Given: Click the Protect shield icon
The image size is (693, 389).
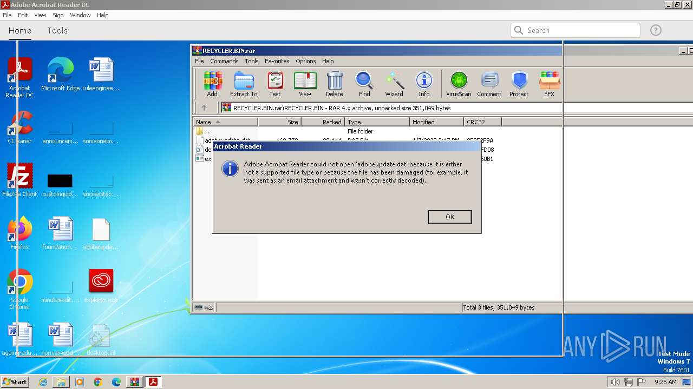Looking at the screenshot, I should (519, 84).
